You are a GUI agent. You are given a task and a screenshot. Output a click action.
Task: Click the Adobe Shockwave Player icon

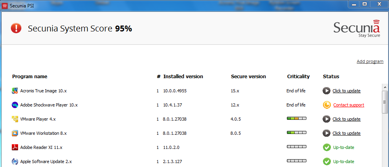pyautogui.click(x=15, y=105)
